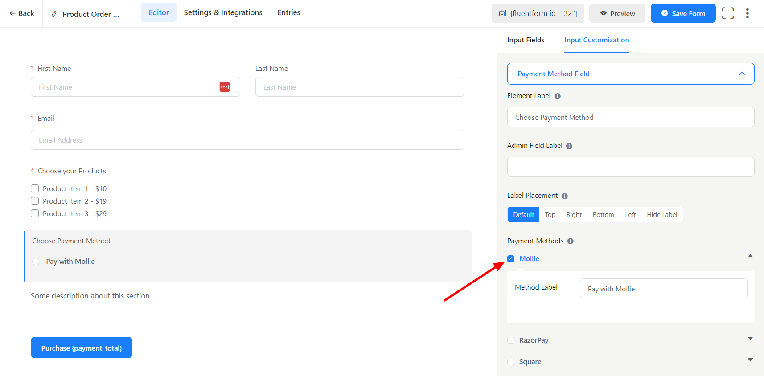Open Settings & Integrations tab

[x=223, y=12]
